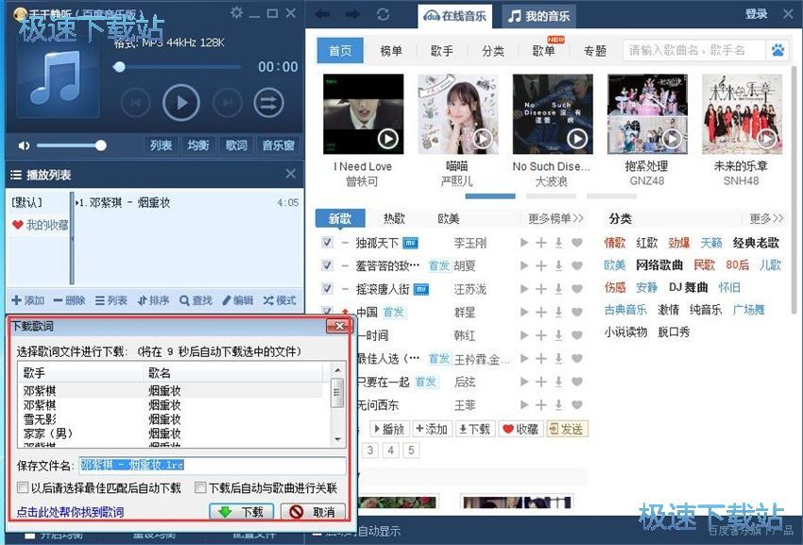This screenshot has height=545, width=803.
Task: Open the 音乐窗 music window button
Action: click(278, 145)
